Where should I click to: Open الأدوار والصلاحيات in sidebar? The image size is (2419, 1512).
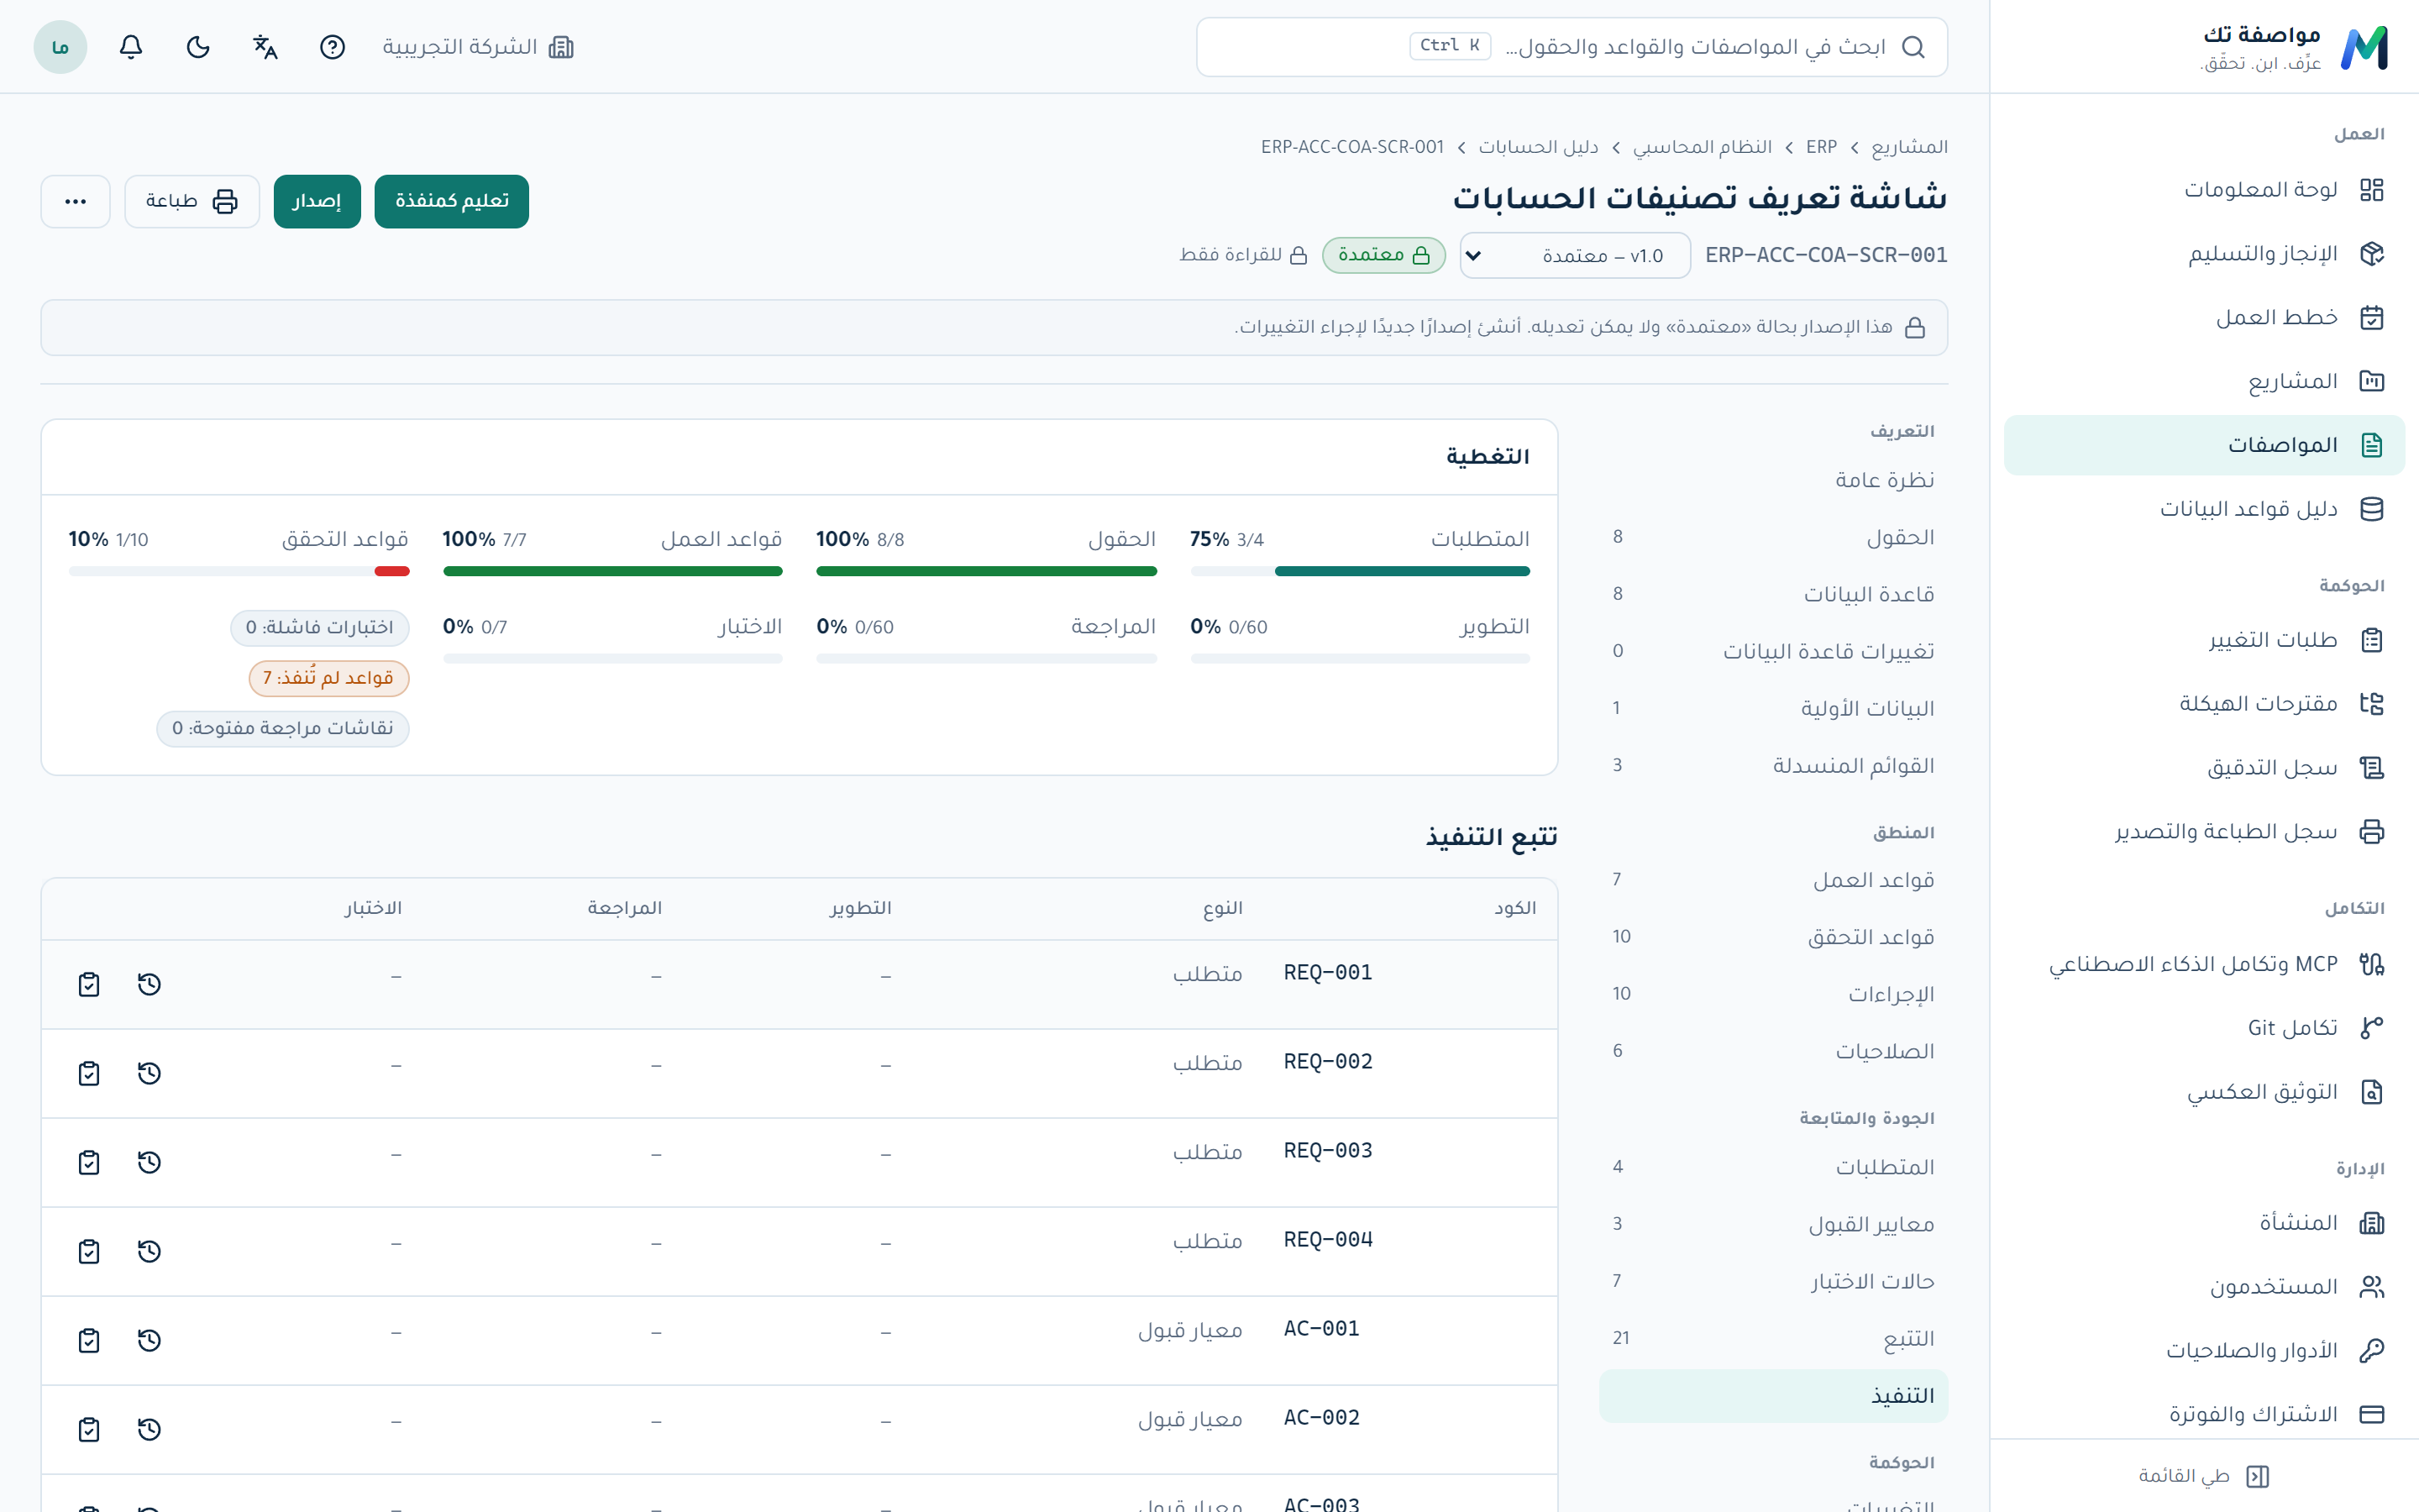click(2204, 1350)
